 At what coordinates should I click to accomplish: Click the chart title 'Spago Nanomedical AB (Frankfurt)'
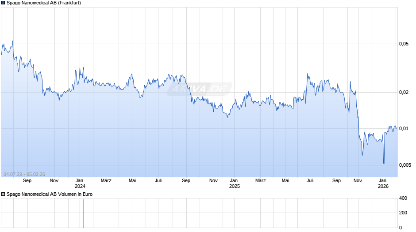click(x=44, y=3)
